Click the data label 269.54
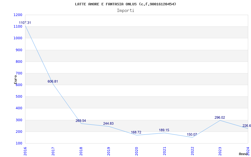 coord(81,121)
